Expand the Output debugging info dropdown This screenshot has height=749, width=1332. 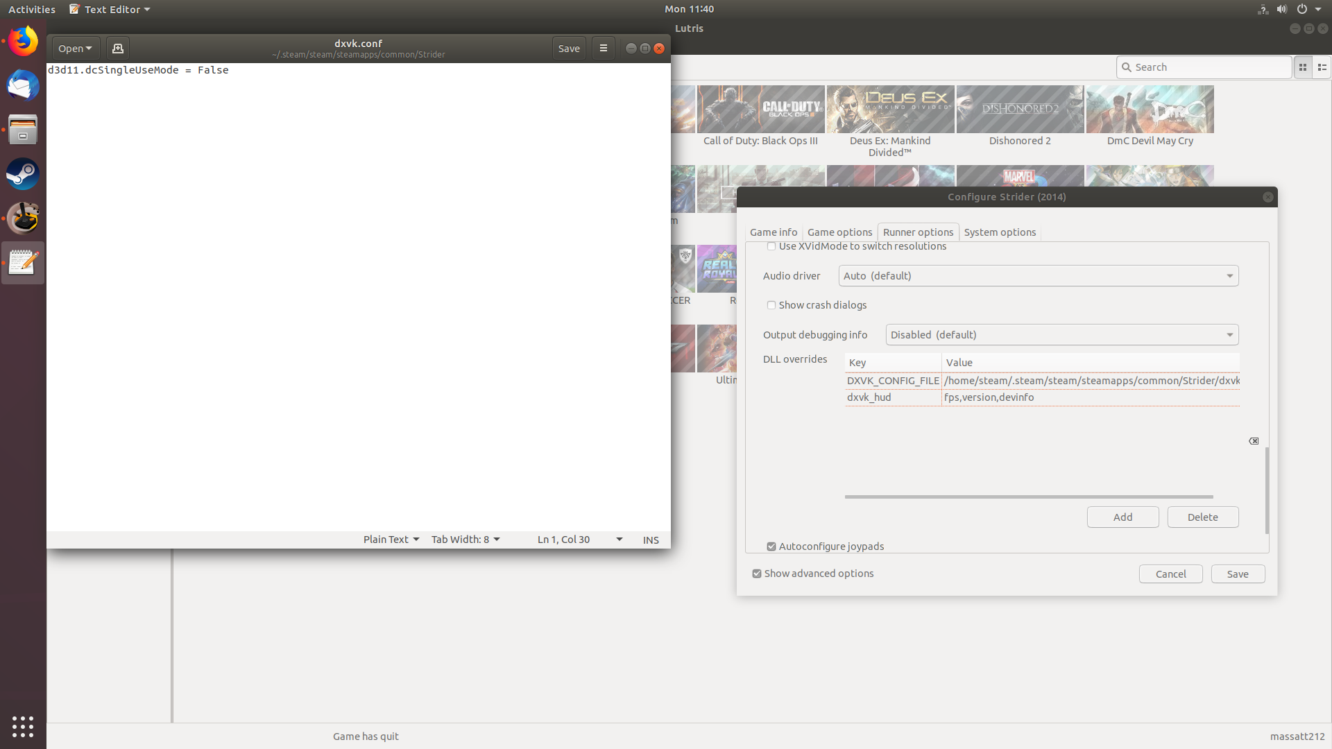click(x=1061, y=335)
